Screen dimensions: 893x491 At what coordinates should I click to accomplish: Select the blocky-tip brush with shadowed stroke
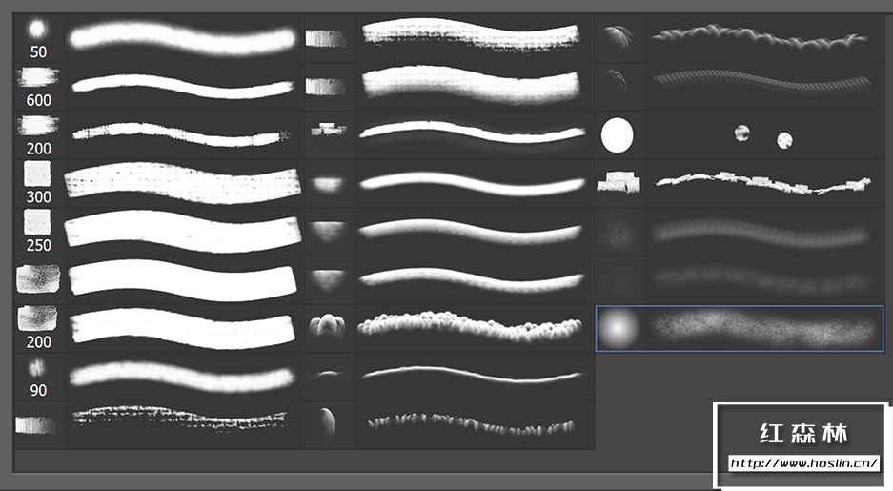pyautogui.click(x=449, y=135)
